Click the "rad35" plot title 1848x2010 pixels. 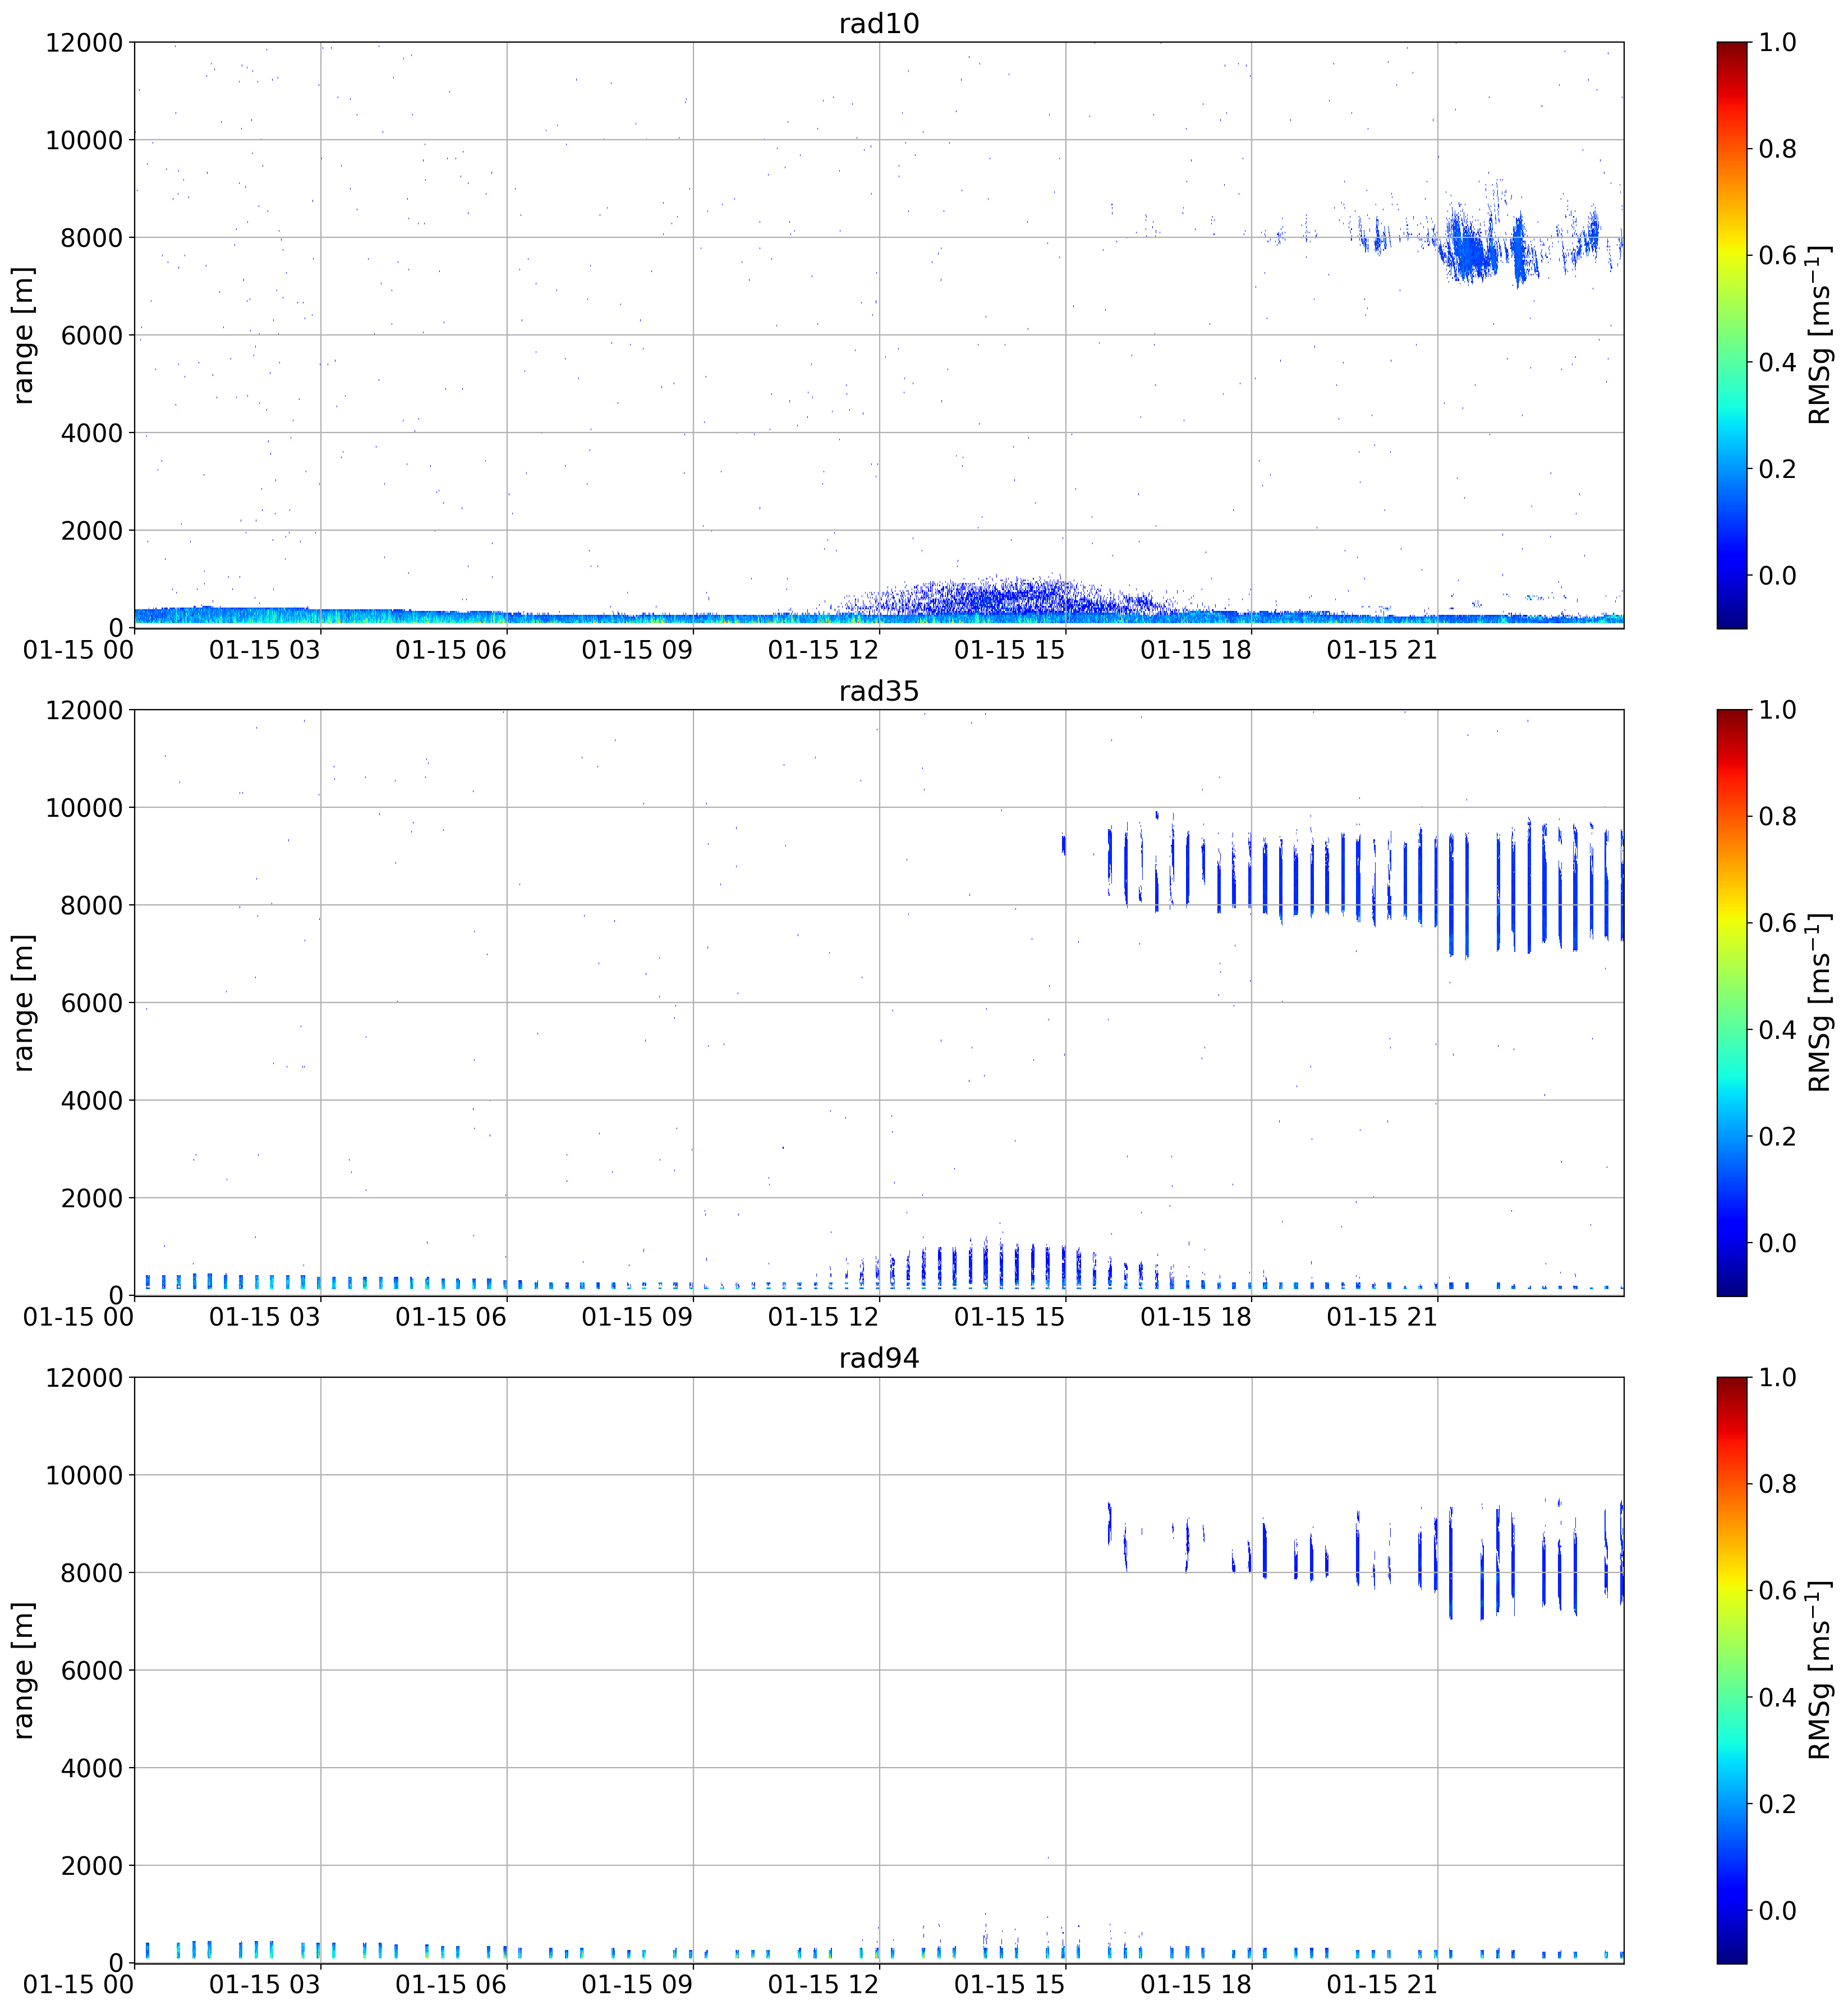[878, 691]
